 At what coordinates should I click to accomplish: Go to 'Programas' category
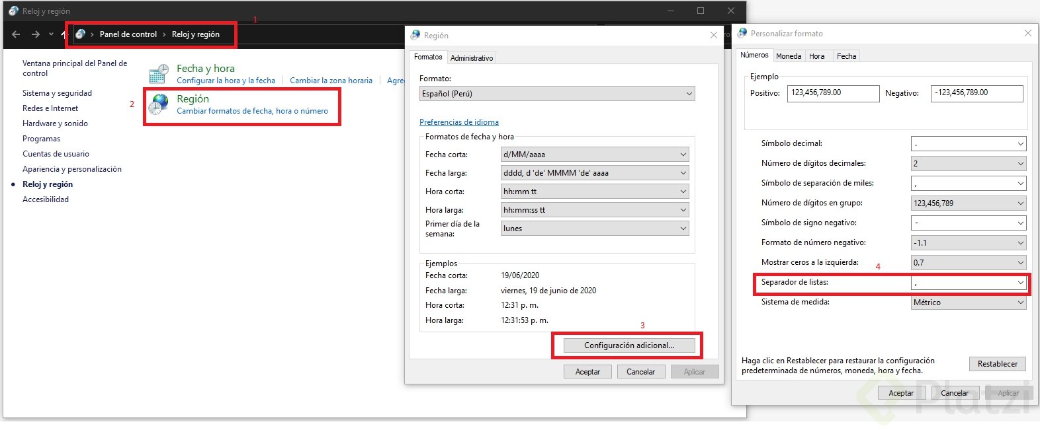coord(41,139)
